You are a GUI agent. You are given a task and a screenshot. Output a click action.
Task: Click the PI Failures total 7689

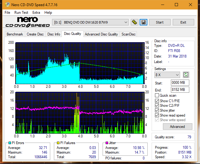(92, 157)
